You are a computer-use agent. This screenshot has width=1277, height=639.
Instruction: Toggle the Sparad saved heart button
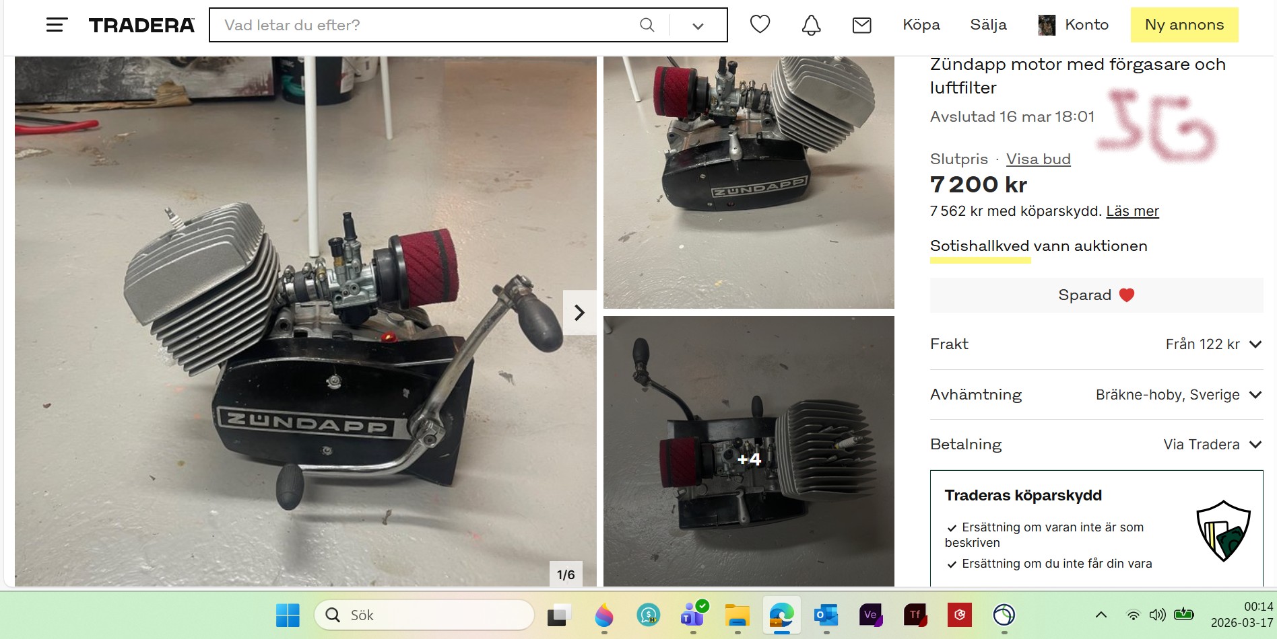1096,295
